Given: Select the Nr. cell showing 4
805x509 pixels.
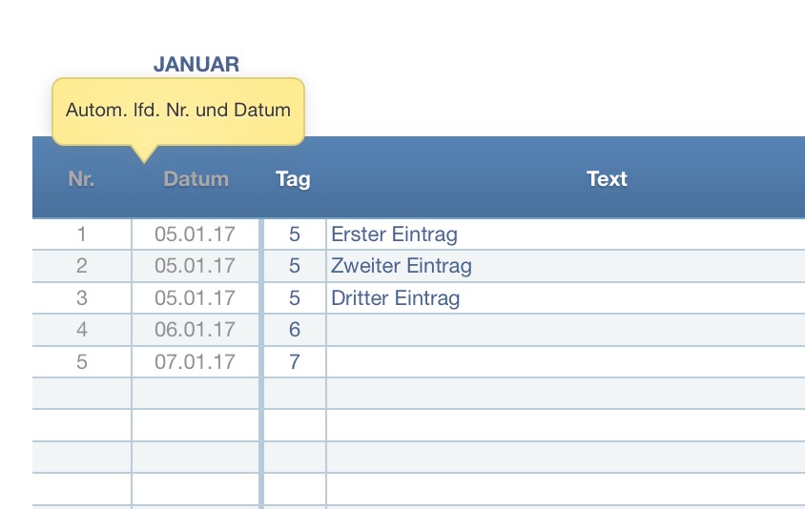Looking at the screenshot, I should click(x=82, y=330).
